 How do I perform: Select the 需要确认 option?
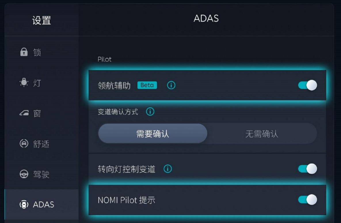click(153, 133)
